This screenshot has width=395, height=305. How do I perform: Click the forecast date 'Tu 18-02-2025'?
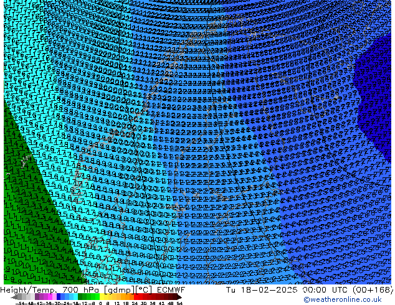click(262, 290)
